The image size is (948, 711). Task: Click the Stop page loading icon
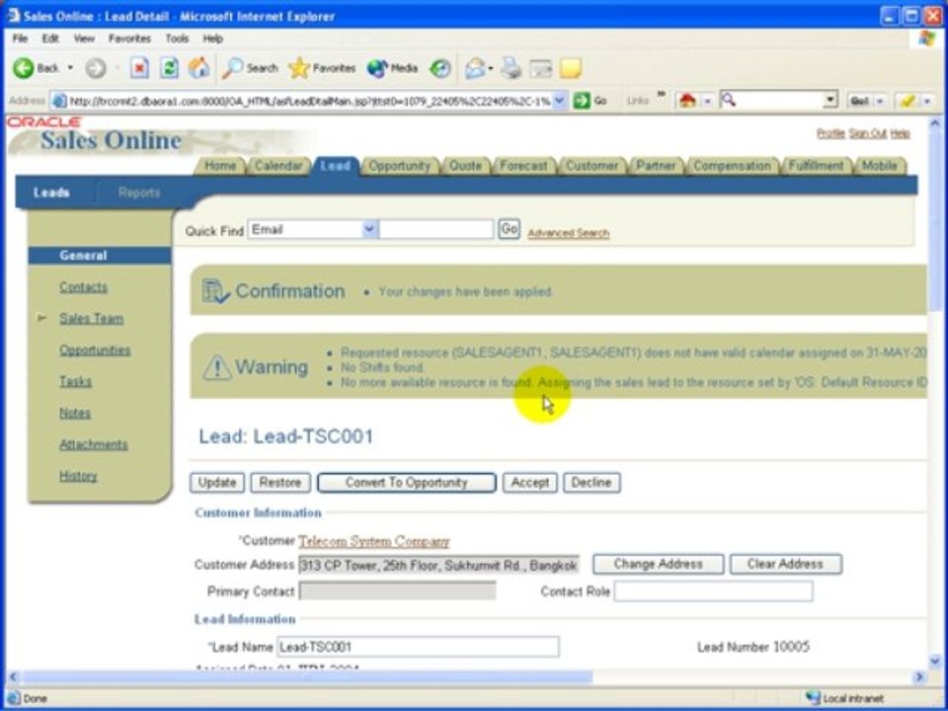pos(139,68)
